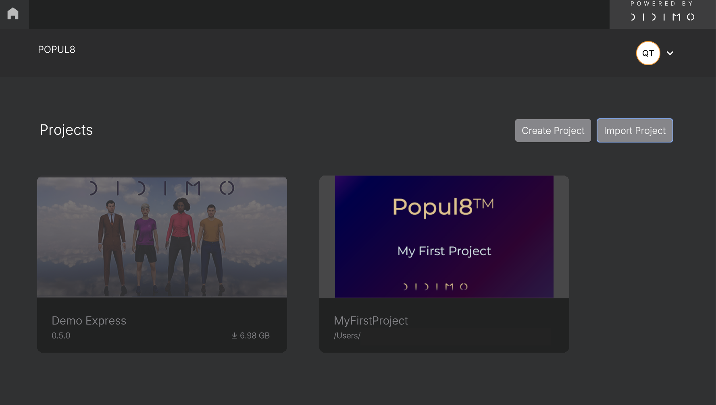Open the MyFirstProject thumbnail image
Screen dimensions: 716x405
click(x=444, y=237)
